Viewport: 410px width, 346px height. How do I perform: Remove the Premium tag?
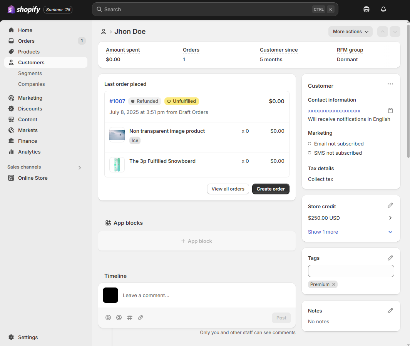[x=334, y=284]
